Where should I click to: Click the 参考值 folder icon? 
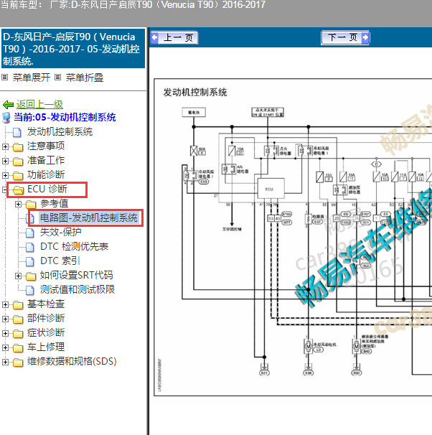tap(31, 205)
